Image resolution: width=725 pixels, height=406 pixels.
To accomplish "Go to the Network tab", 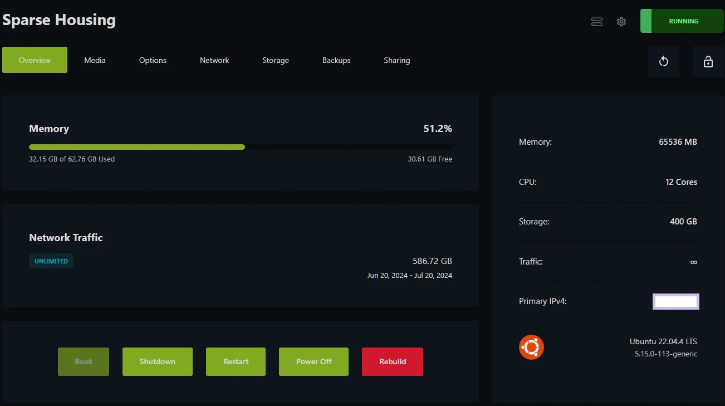I will 214,60.
